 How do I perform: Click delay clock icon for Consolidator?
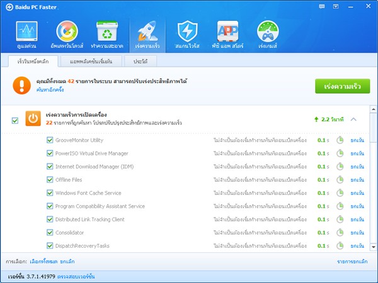pos(340,233)
